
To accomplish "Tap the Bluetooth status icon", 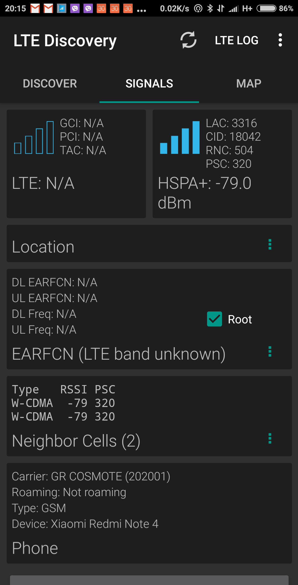I will (210, 9).
